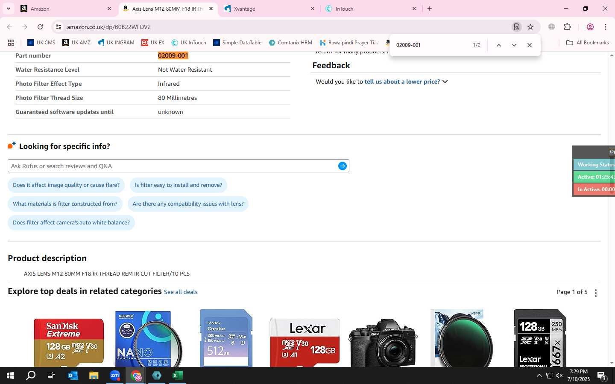This screenshot has height=384, width=615.
Task: Open the Rawalpindi Prayer Times bookmark
Action: 349,43
